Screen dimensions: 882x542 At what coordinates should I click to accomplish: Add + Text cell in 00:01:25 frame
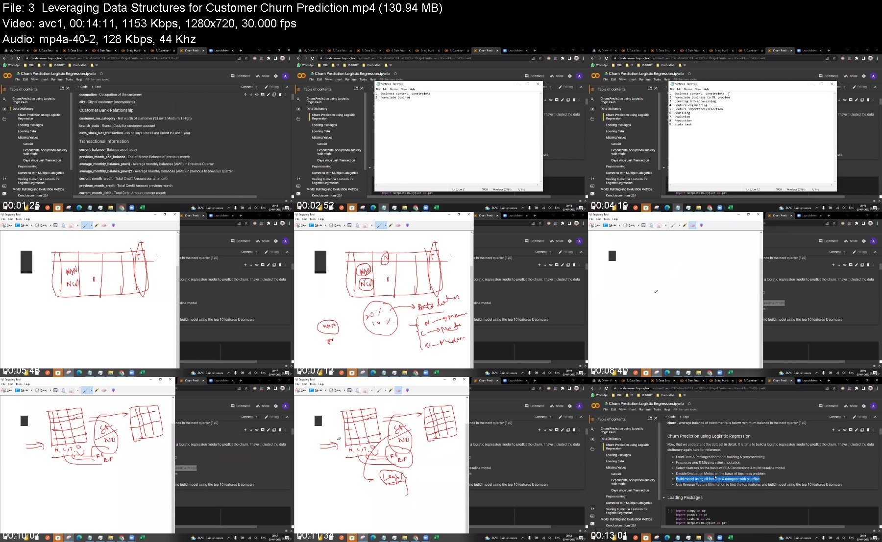pyautogui.click(x=96, y=87)
